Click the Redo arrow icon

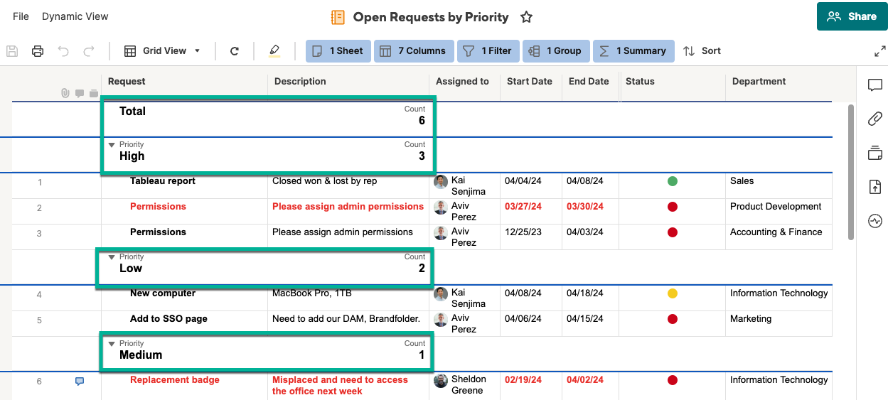[x=89, y=51]
